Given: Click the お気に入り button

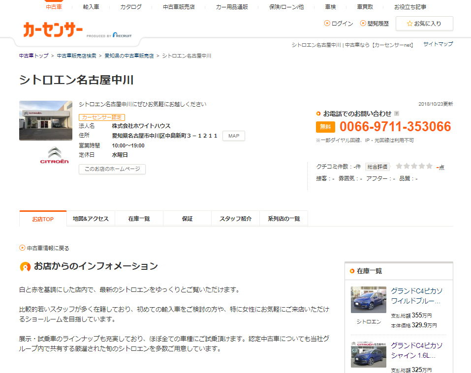Looking at the screenshot, I should point(424,24).
